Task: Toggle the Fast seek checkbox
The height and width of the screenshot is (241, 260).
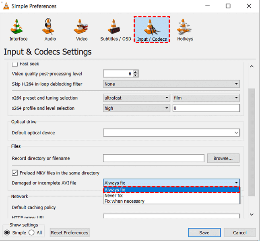Action: pyautogui.click(x=15, y=64)
